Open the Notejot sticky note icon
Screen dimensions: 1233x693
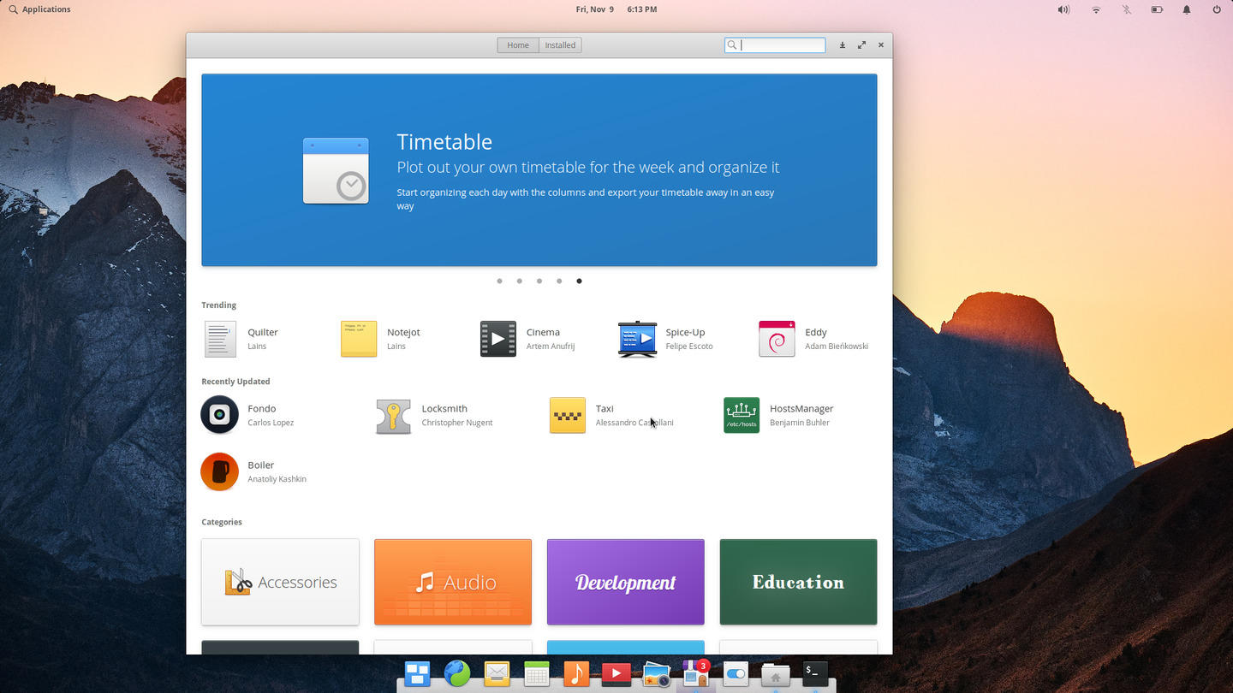coord(359,339)
